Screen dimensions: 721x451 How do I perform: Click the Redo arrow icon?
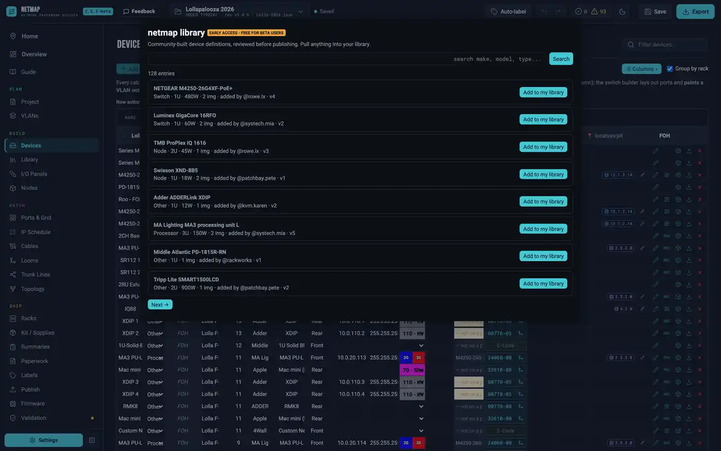pos(558,11)
